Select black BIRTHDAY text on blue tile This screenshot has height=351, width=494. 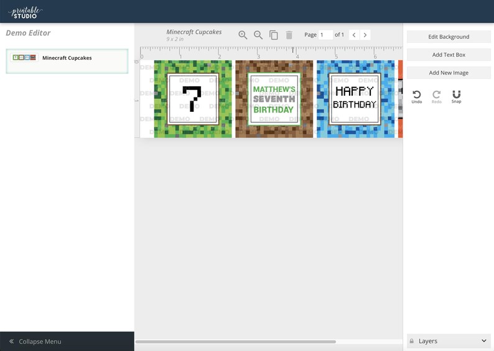coord(355,104)
